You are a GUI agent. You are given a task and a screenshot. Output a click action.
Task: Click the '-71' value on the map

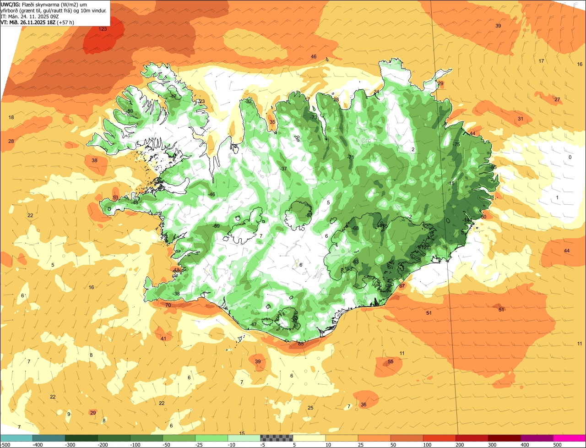pyautogui.click(x=351, y=157)
